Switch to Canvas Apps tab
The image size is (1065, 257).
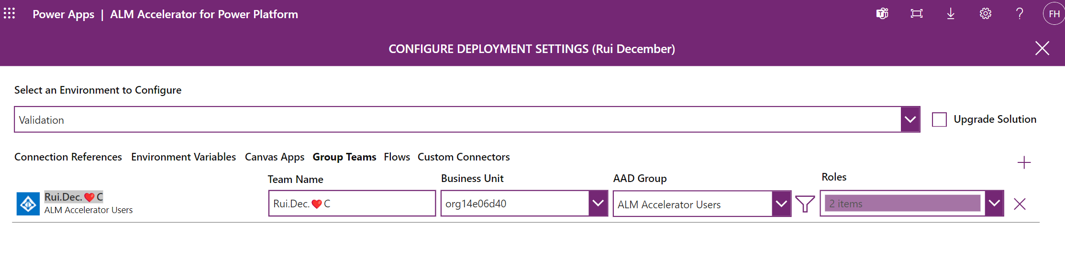[275, 157]
